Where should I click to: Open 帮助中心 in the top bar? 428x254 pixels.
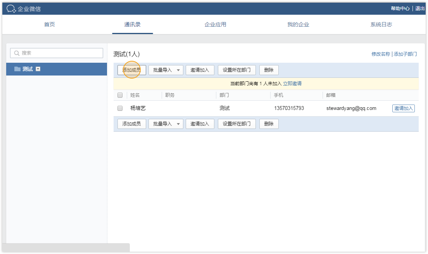pos(399,8)
